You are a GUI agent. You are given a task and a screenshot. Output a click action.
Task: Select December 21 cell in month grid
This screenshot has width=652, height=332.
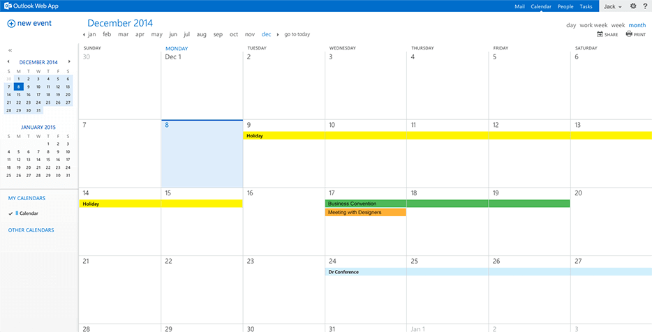click(x=120, y=290)
